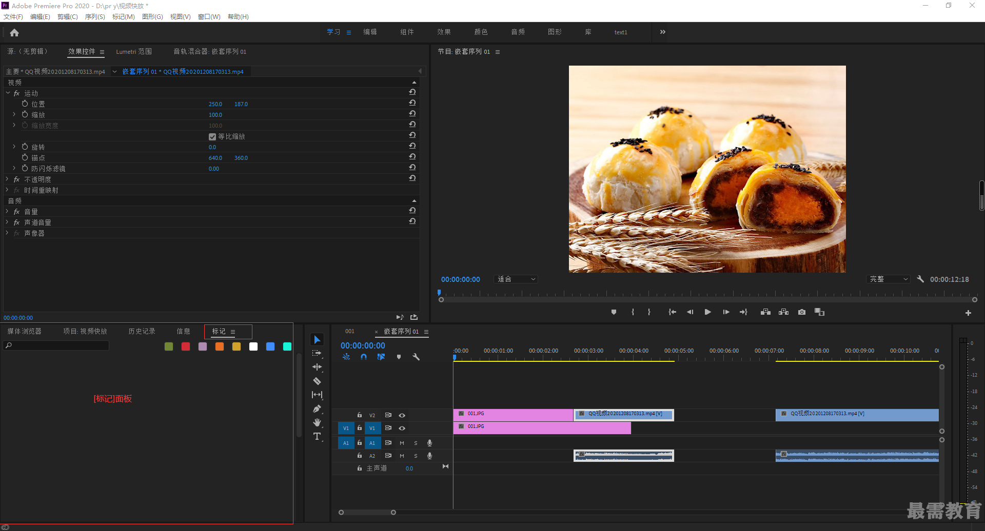This screenshot has width=985, height=531.
Task: Expand the Opacity effect
Action: 7,179
